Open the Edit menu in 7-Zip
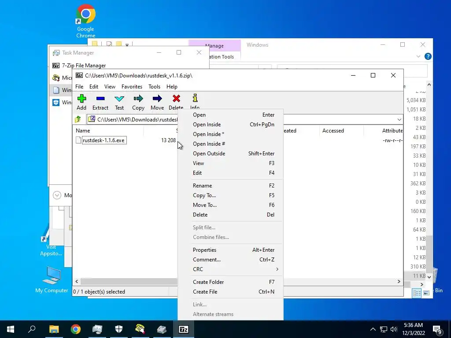 (94, 87)
